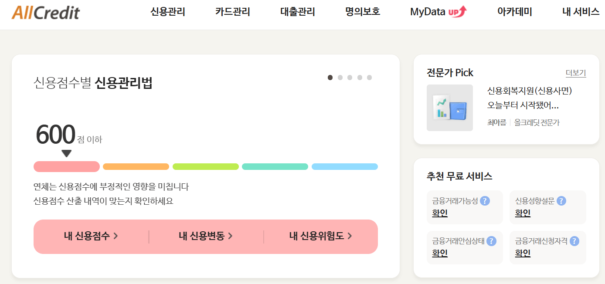605x284 pixels.
Task: Select the red segment of the credit score bar
Action: 66,166
